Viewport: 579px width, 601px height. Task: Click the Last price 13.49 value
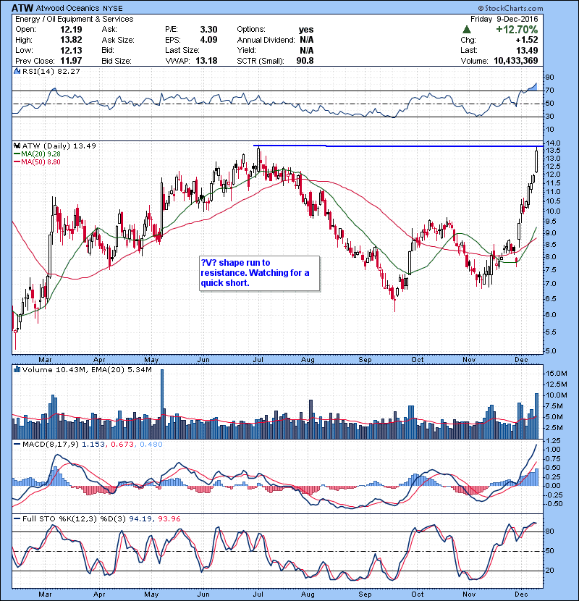[527, 50]
